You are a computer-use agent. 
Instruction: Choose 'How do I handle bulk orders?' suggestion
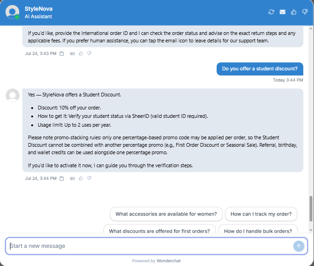coord(258,229)
